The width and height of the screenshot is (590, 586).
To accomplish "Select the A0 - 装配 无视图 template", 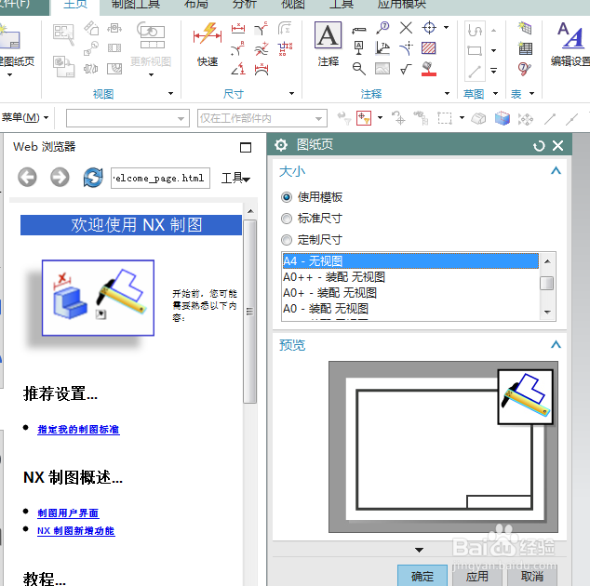I will [410, 309].
